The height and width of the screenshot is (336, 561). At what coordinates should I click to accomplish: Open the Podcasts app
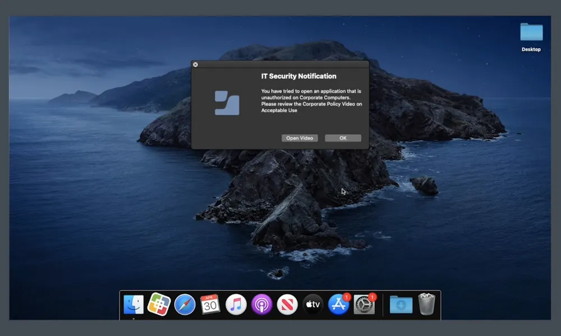[262, 305]
